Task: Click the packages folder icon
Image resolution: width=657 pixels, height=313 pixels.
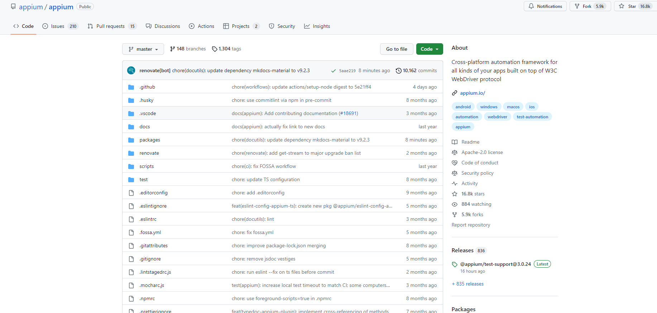Action: (131, 140)
